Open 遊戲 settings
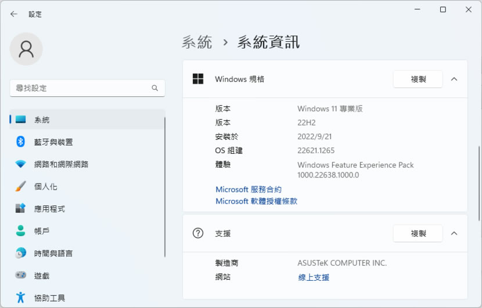 (87, 275)
